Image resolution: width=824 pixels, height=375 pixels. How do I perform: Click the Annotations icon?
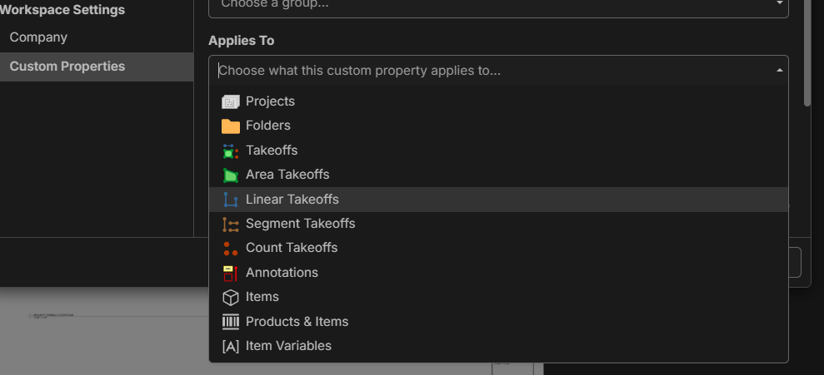pos(231,273)
